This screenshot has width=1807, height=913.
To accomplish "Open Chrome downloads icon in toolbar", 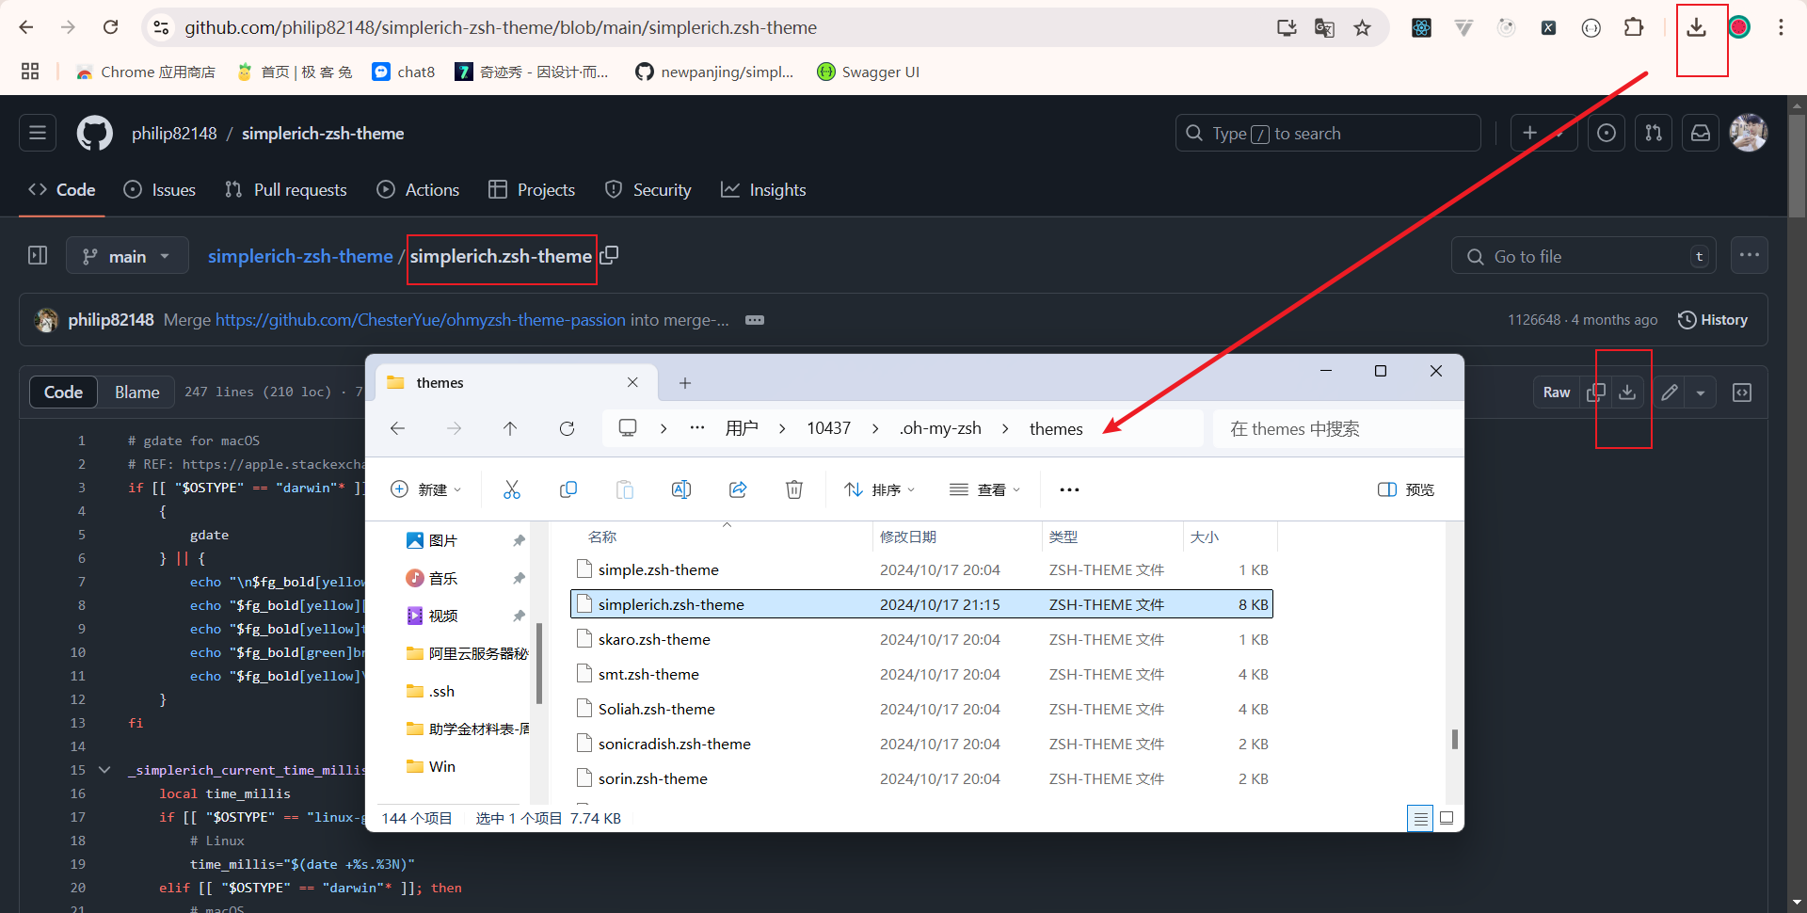I will (1696, 27).
